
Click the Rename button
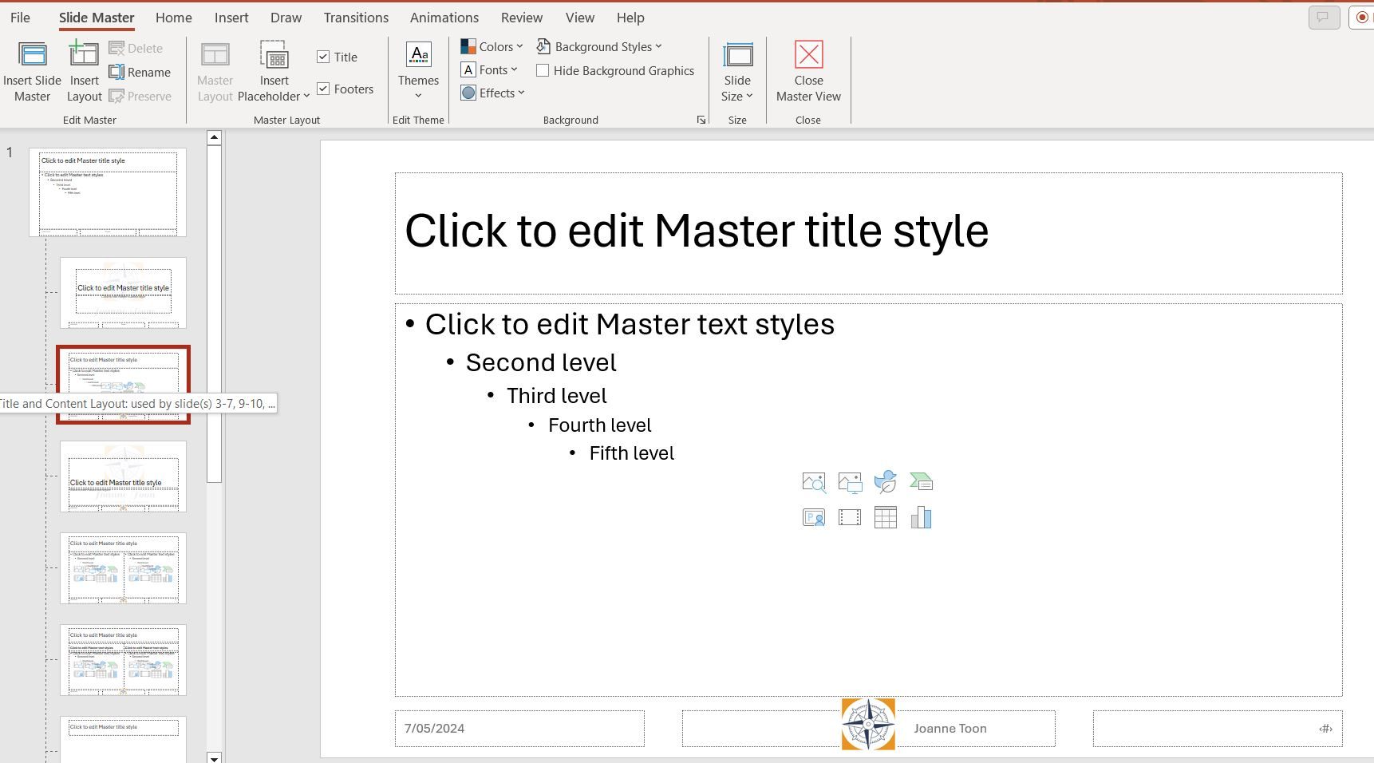[140, 72]
